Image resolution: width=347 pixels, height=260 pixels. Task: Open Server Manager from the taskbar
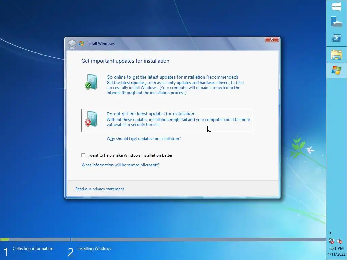click(336, 22)
